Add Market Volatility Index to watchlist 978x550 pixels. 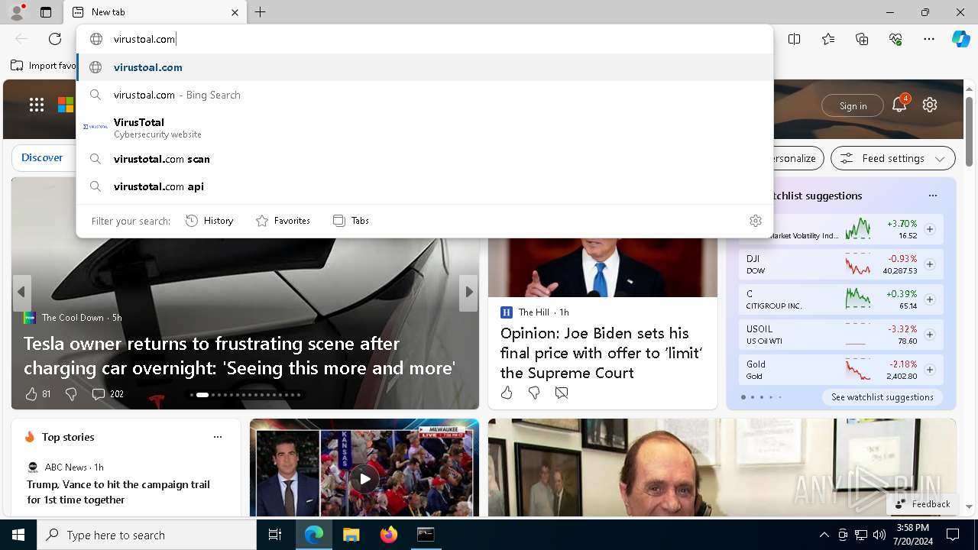930,229
